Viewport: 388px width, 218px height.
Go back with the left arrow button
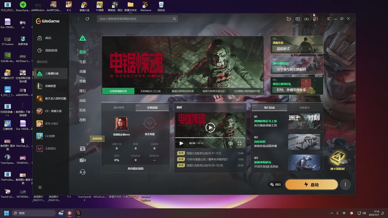coord(79,19)
